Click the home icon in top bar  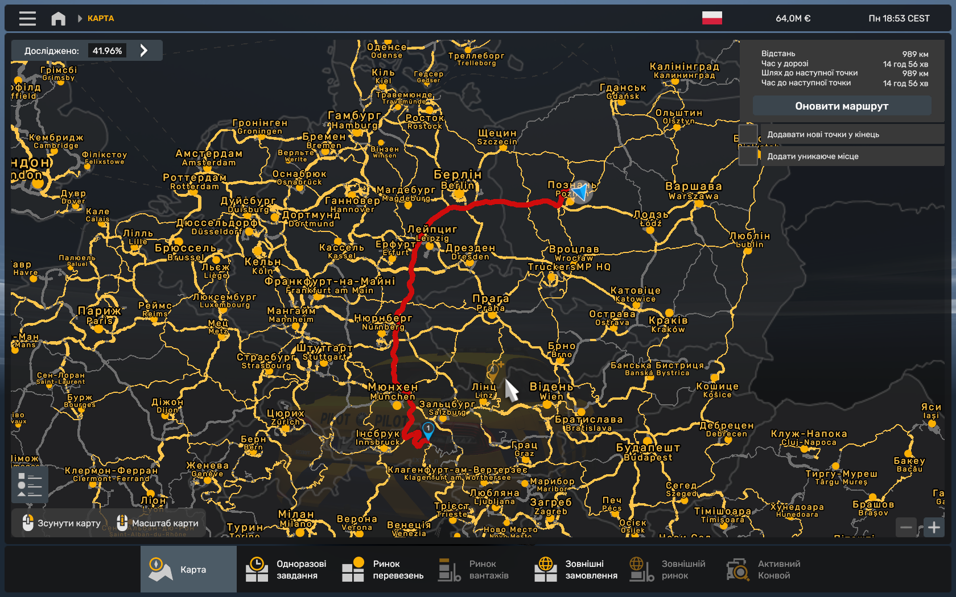58,19
